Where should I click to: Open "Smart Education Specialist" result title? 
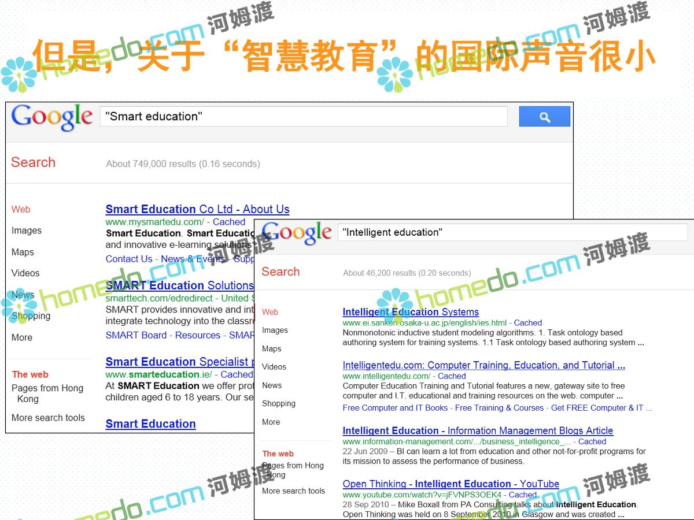pos(179,362)
